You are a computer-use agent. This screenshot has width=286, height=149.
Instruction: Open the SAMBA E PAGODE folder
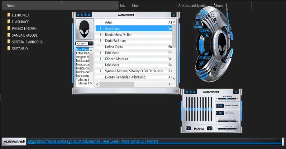coord(22,35)
